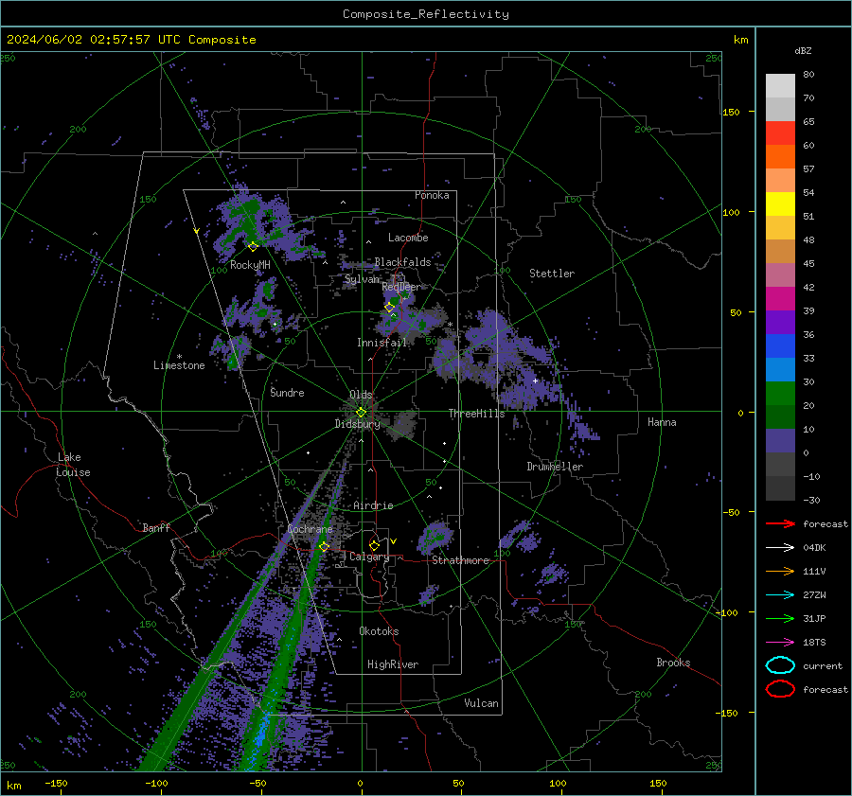The image size is (852, 796).
Task: Select the blue 33-36 dBZ swatch
Action: (x=780, y=346)
